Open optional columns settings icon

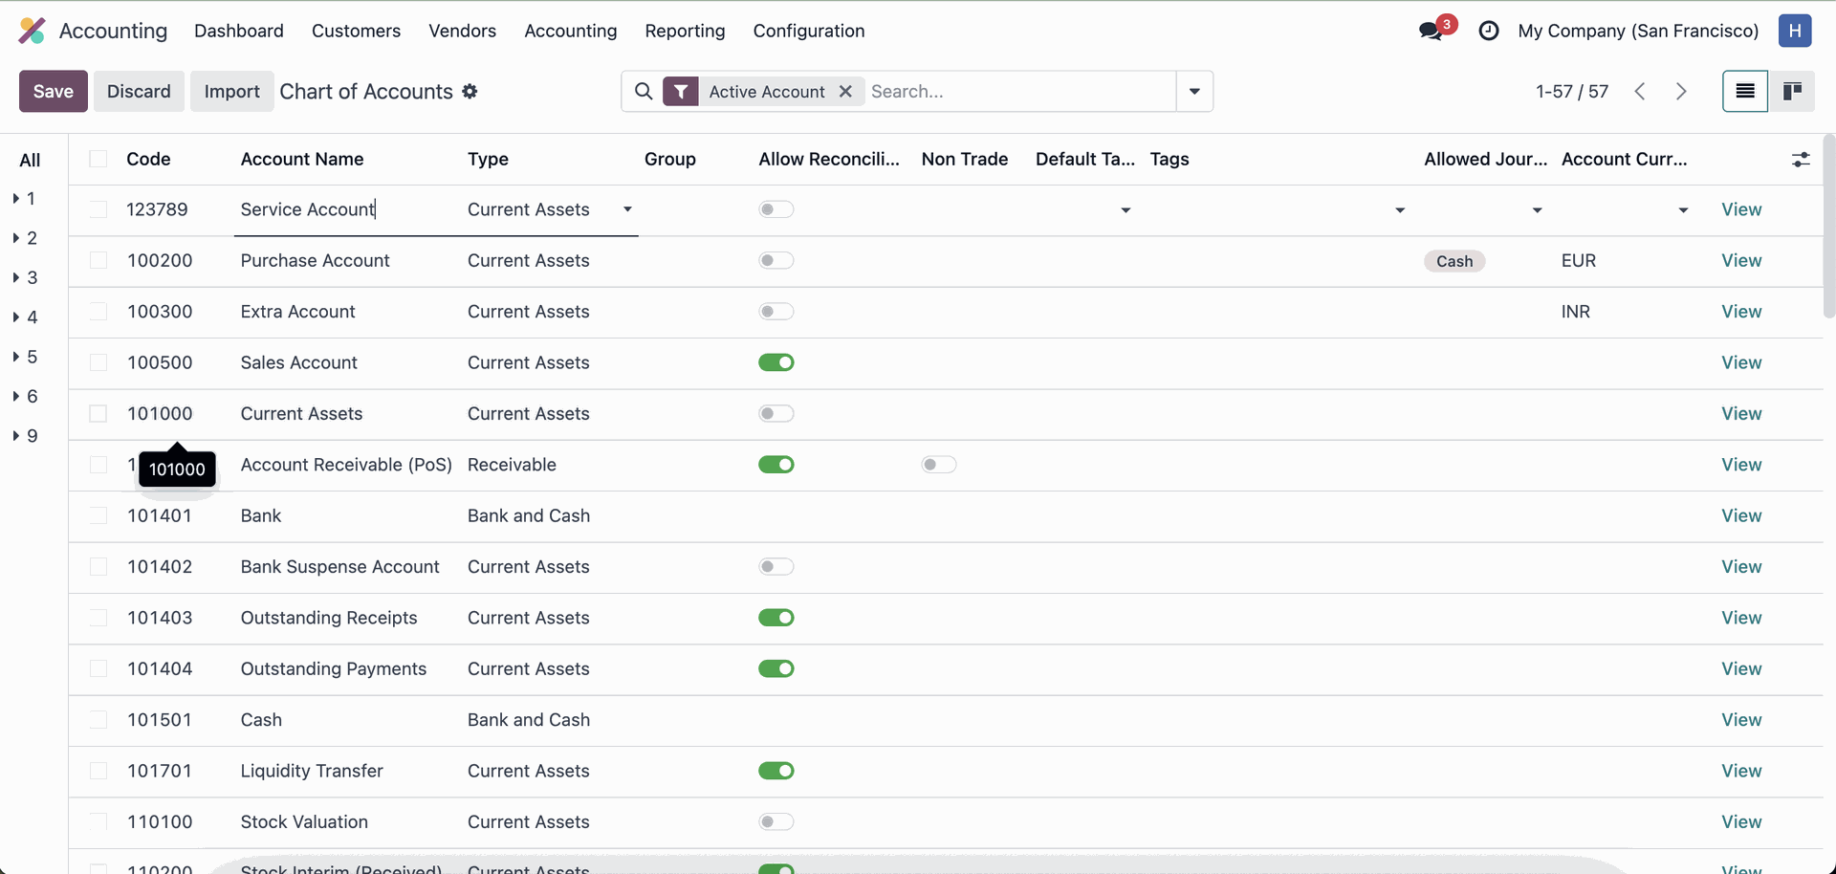(x=1801, y=160)
